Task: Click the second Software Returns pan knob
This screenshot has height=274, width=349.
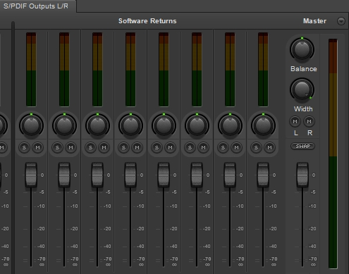Action: coord(64,125)
